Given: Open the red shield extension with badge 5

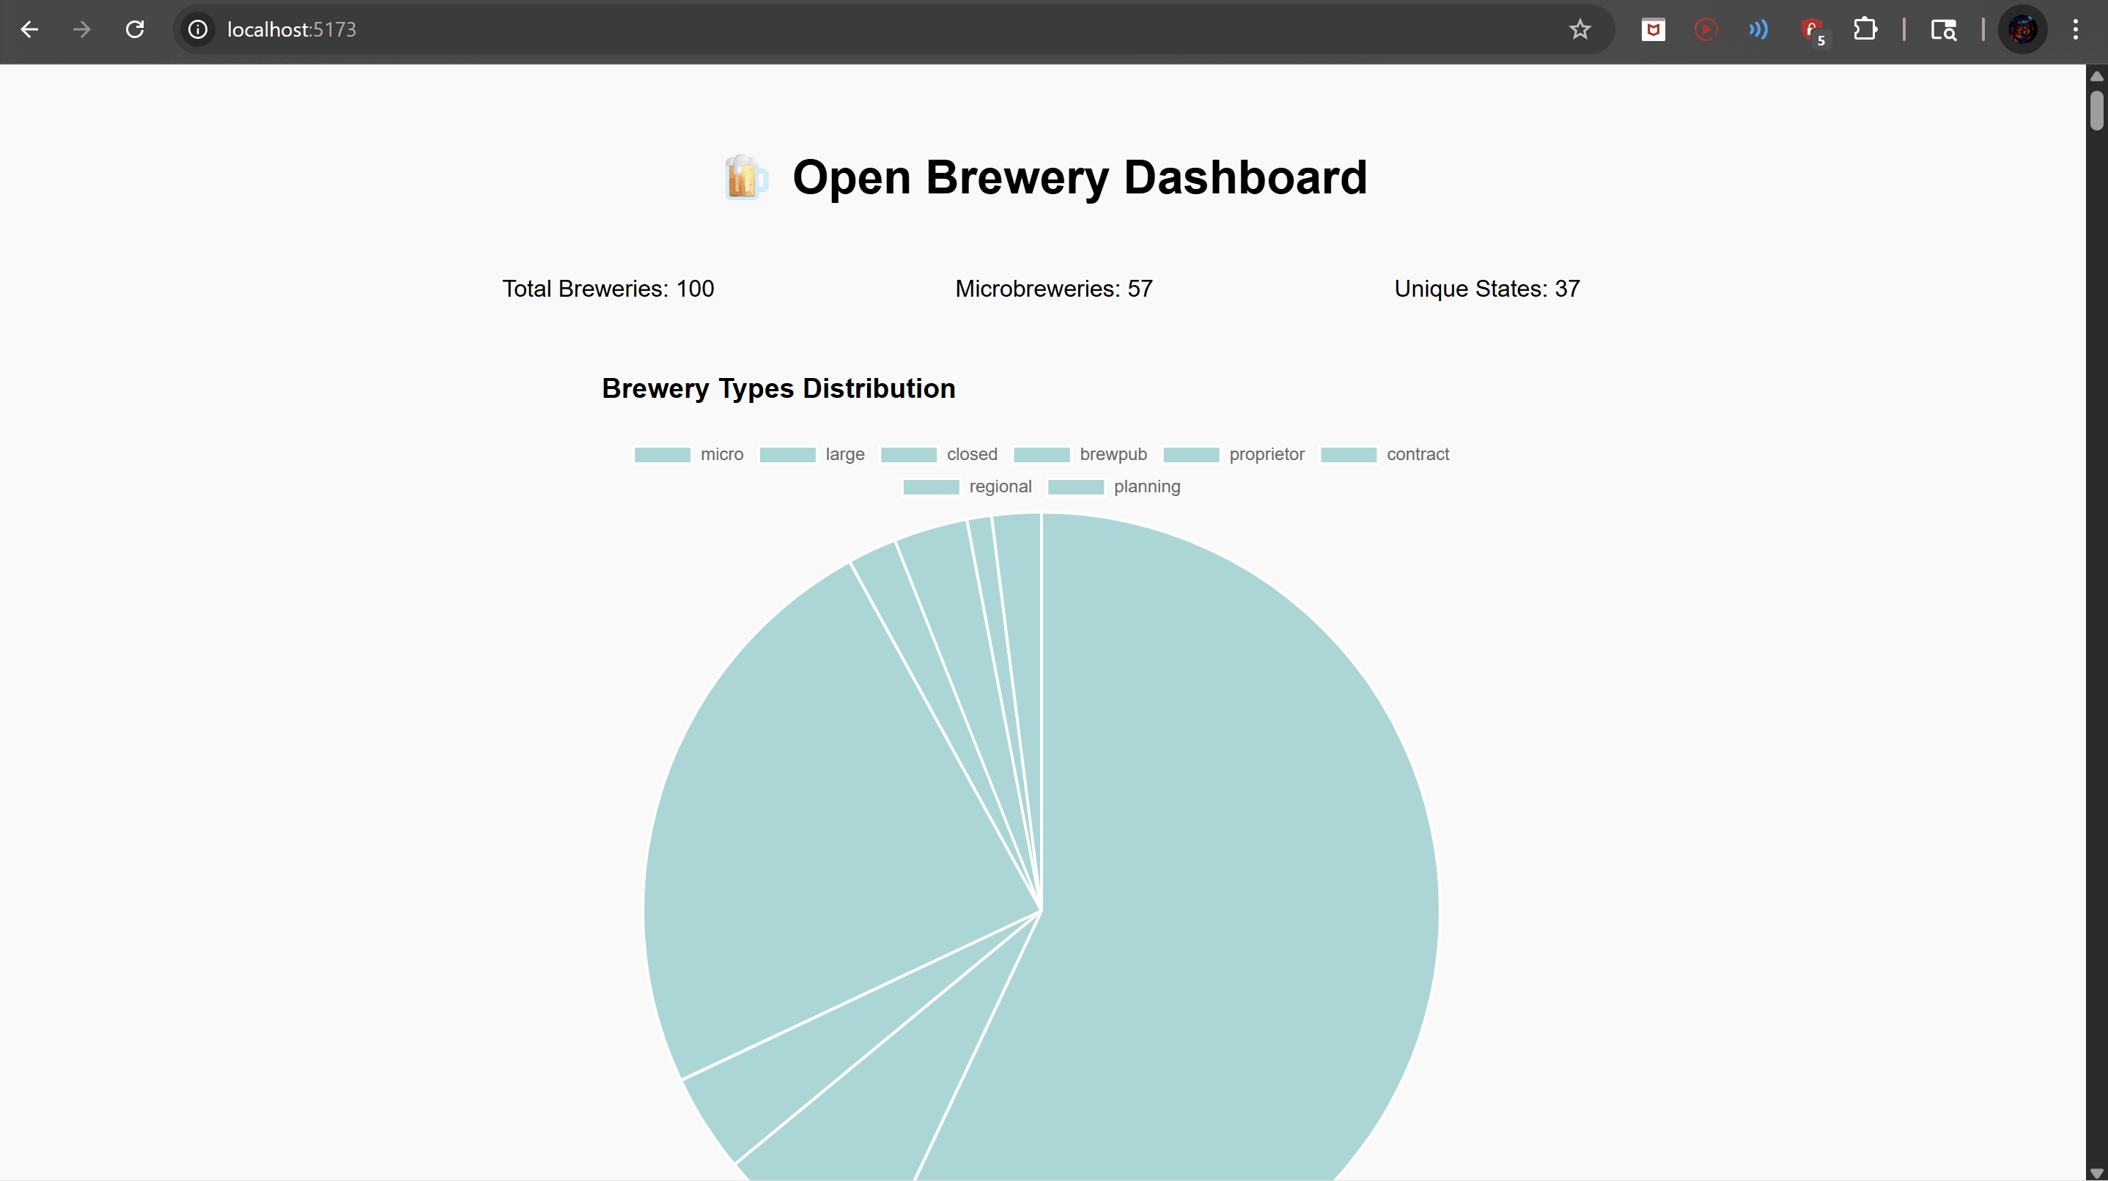Looking at the screenshot, I should coord(1813,31).
